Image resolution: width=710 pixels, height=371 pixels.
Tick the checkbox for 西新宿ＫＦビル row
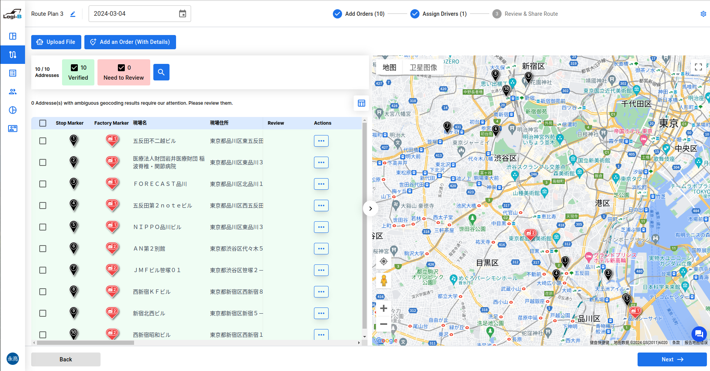click(43, 292)
